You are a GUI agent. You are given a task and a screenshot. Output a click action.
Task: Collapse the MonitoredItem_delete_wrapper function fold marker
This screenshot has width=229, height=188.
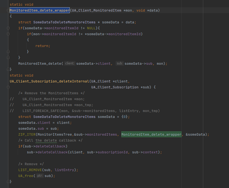pos(8,10)
